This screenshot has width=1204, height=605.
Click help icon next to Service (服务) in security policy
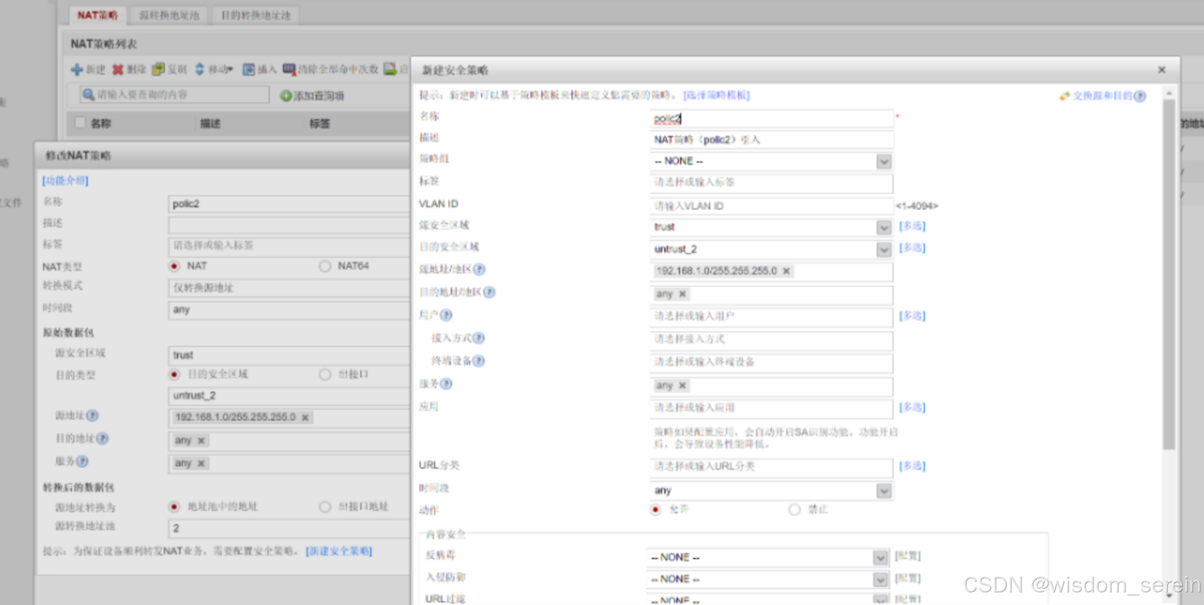click(x=446, y=383)
